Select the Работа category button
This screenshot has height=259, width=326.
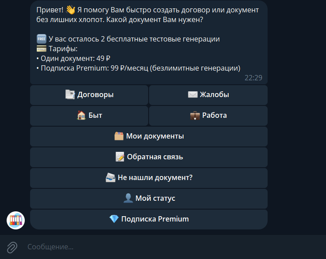208,115
